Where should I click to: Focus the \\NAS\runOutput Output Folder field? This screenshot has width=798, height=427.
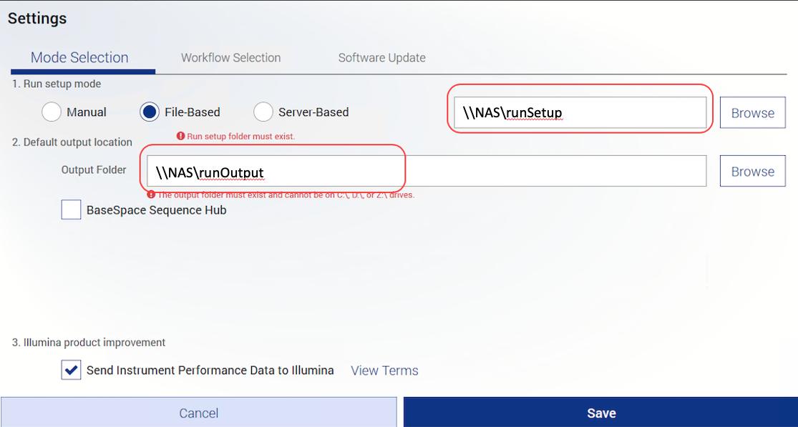point(426,172)
